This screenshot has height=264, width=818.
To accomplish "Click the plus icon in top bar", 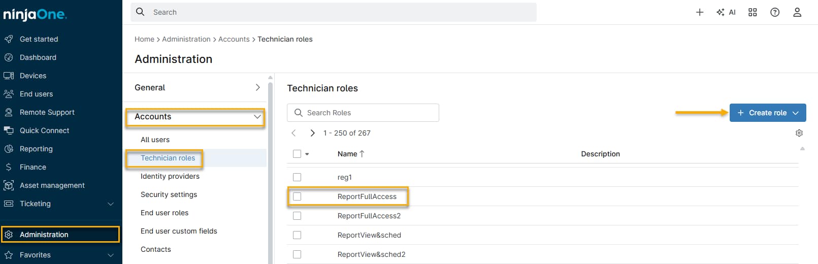I will click(x=699, y=12).
